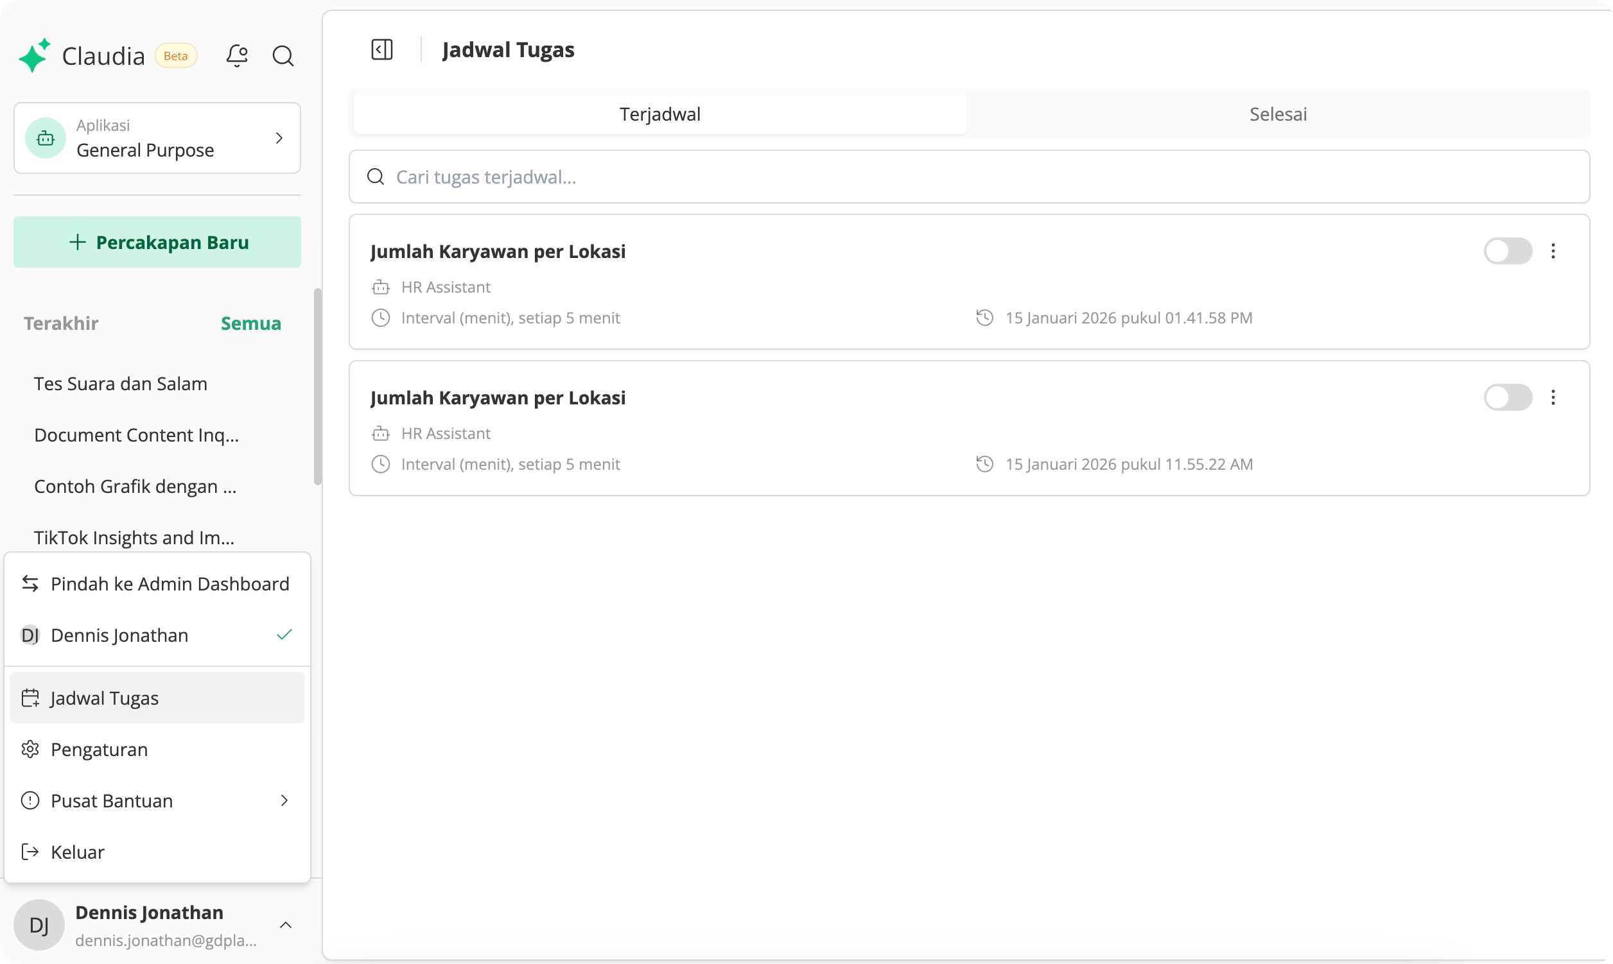Click the sidebar conversation list scrollbar

317,386
